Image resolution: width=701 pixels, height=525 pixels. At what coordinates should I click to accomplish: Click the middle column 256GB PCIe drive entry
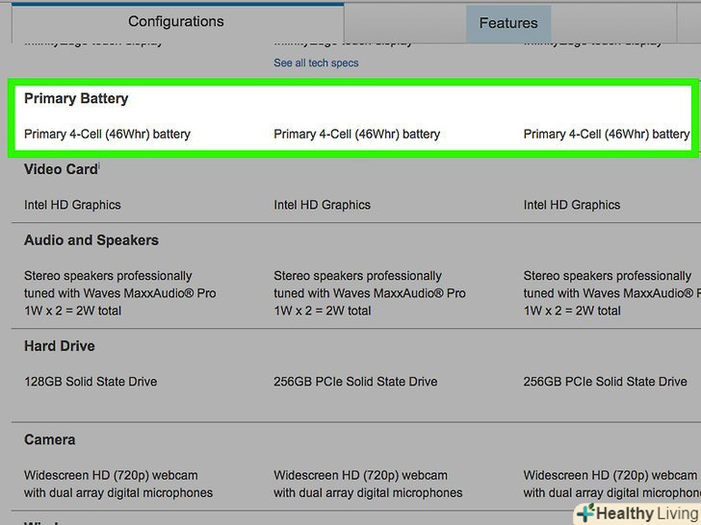click(355, 382)
